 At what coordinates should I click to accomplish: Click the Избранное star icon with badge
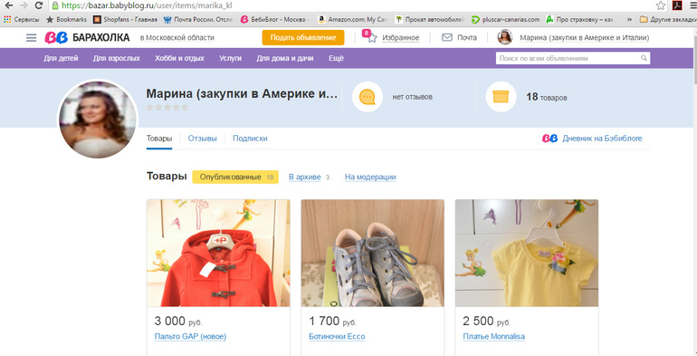(x=370, y=36)
